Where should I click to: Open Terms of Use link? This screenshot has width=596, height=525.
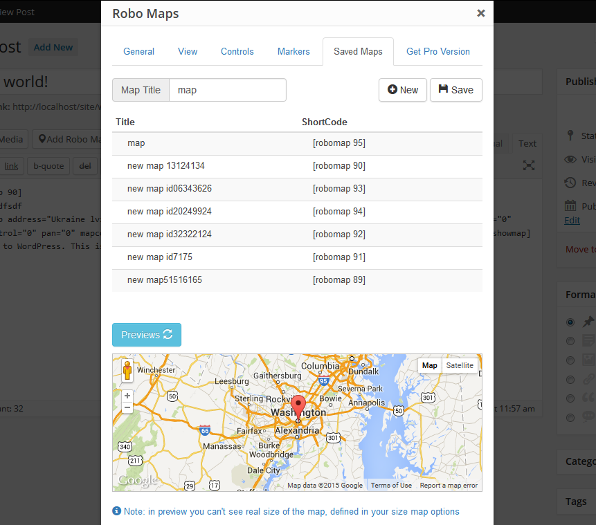pos(391,486)
